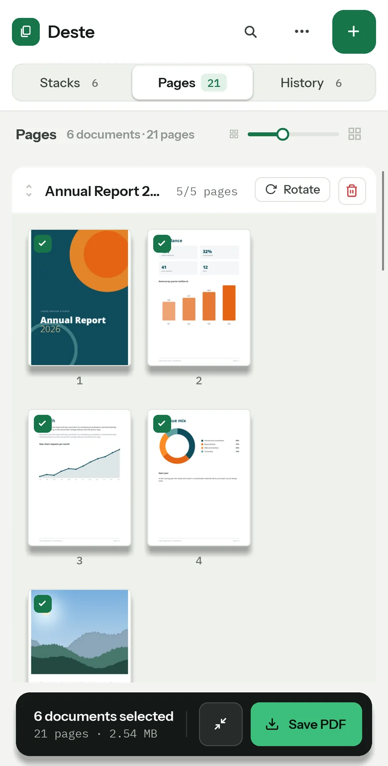Switch to the Stacks tab
The height and width of the screenshot is (766, 388).
[x=72, y=83]
